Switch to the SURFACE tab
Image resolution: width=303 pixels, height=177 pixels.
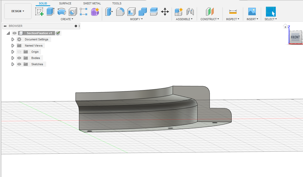65,3
